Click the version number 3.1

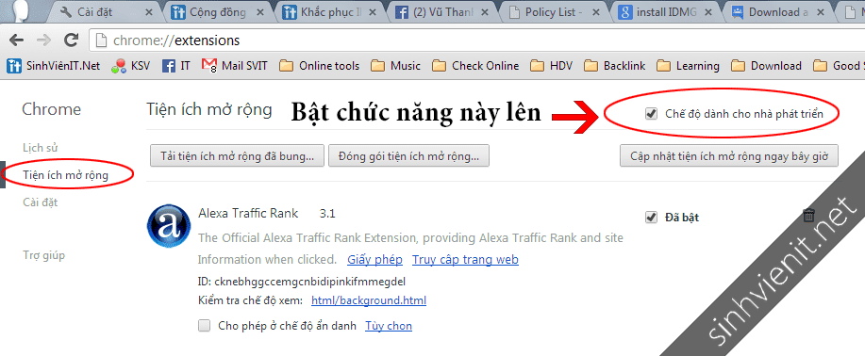coord(327,213)
